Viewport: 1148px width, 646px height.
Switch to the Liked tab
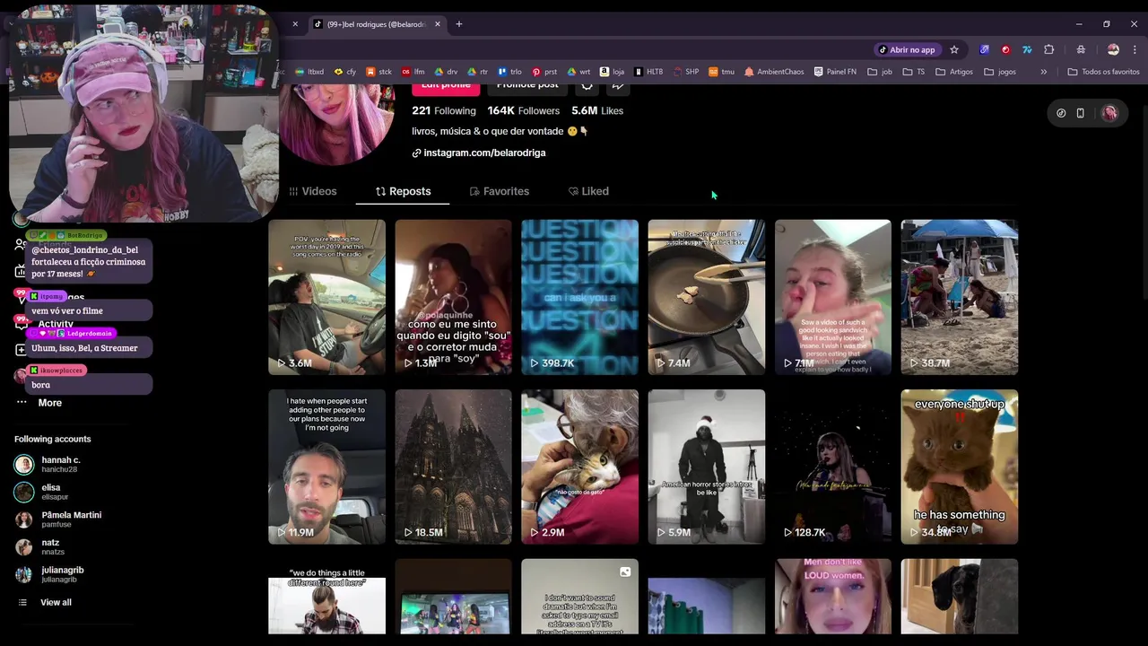588,191
